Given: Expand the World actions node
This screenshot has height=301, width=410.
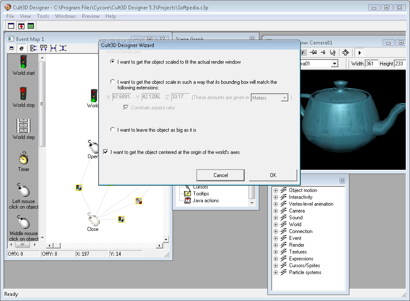Looking at the screenshot, I should [275, 224].
